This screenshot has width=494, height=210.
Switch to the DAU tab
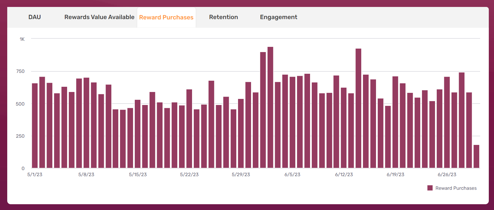pyautogui.click(x=34, y=17)
